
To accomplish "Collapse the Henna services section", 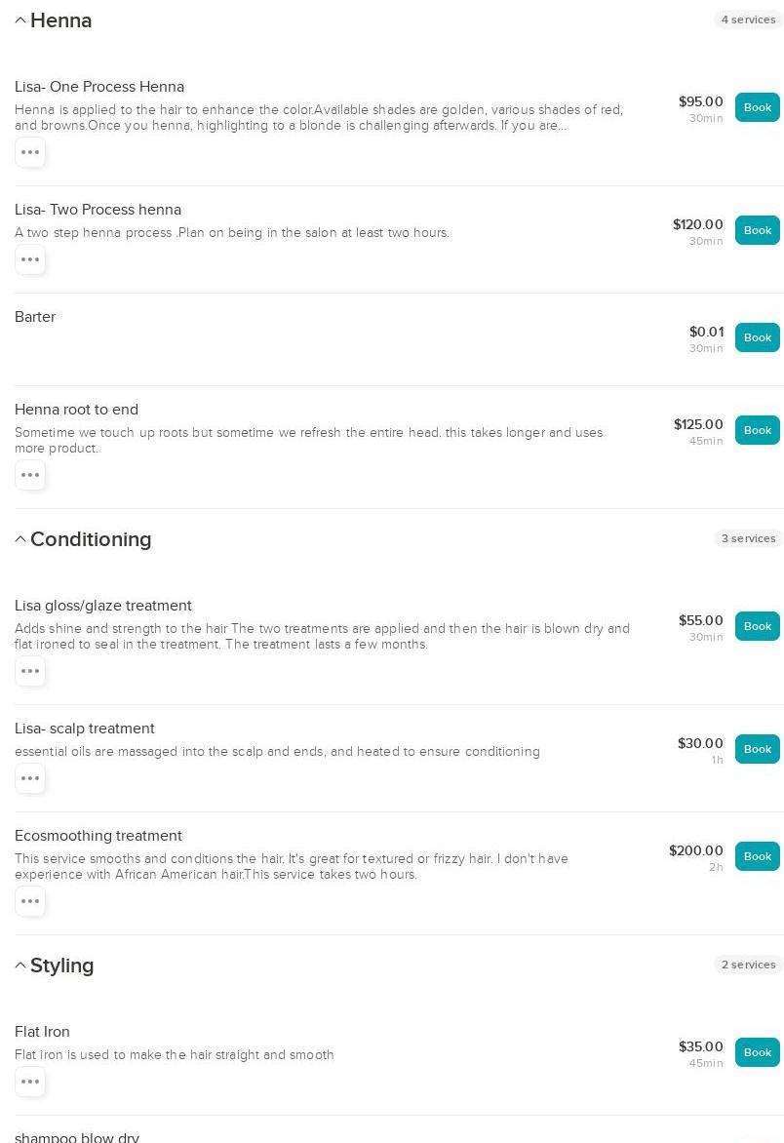I will (20, 20).
